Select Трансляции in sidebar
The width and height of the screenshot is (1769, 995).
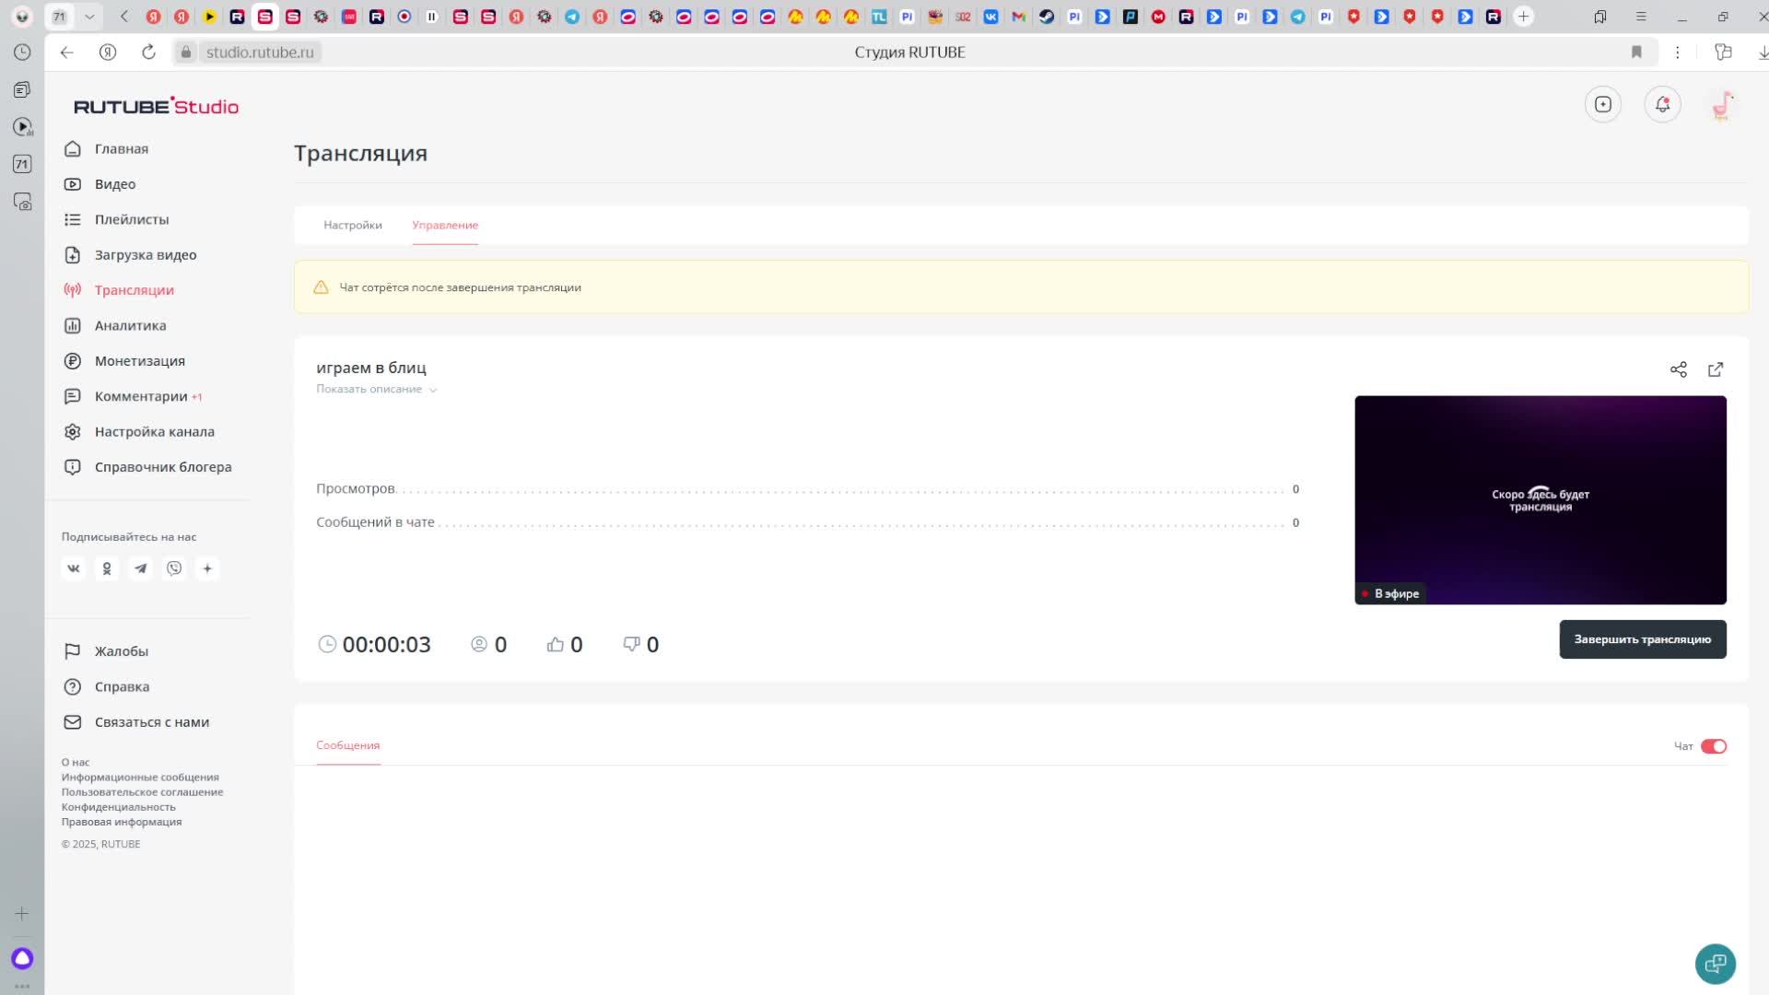coord(134,290)
